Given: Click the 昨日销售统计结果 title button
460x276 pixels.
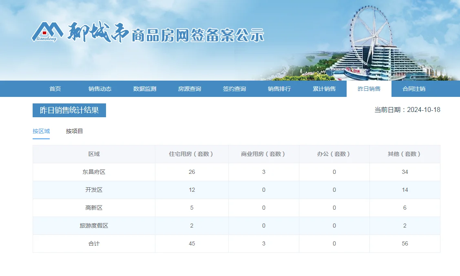Looking at the screenshot, I should 69,110.
